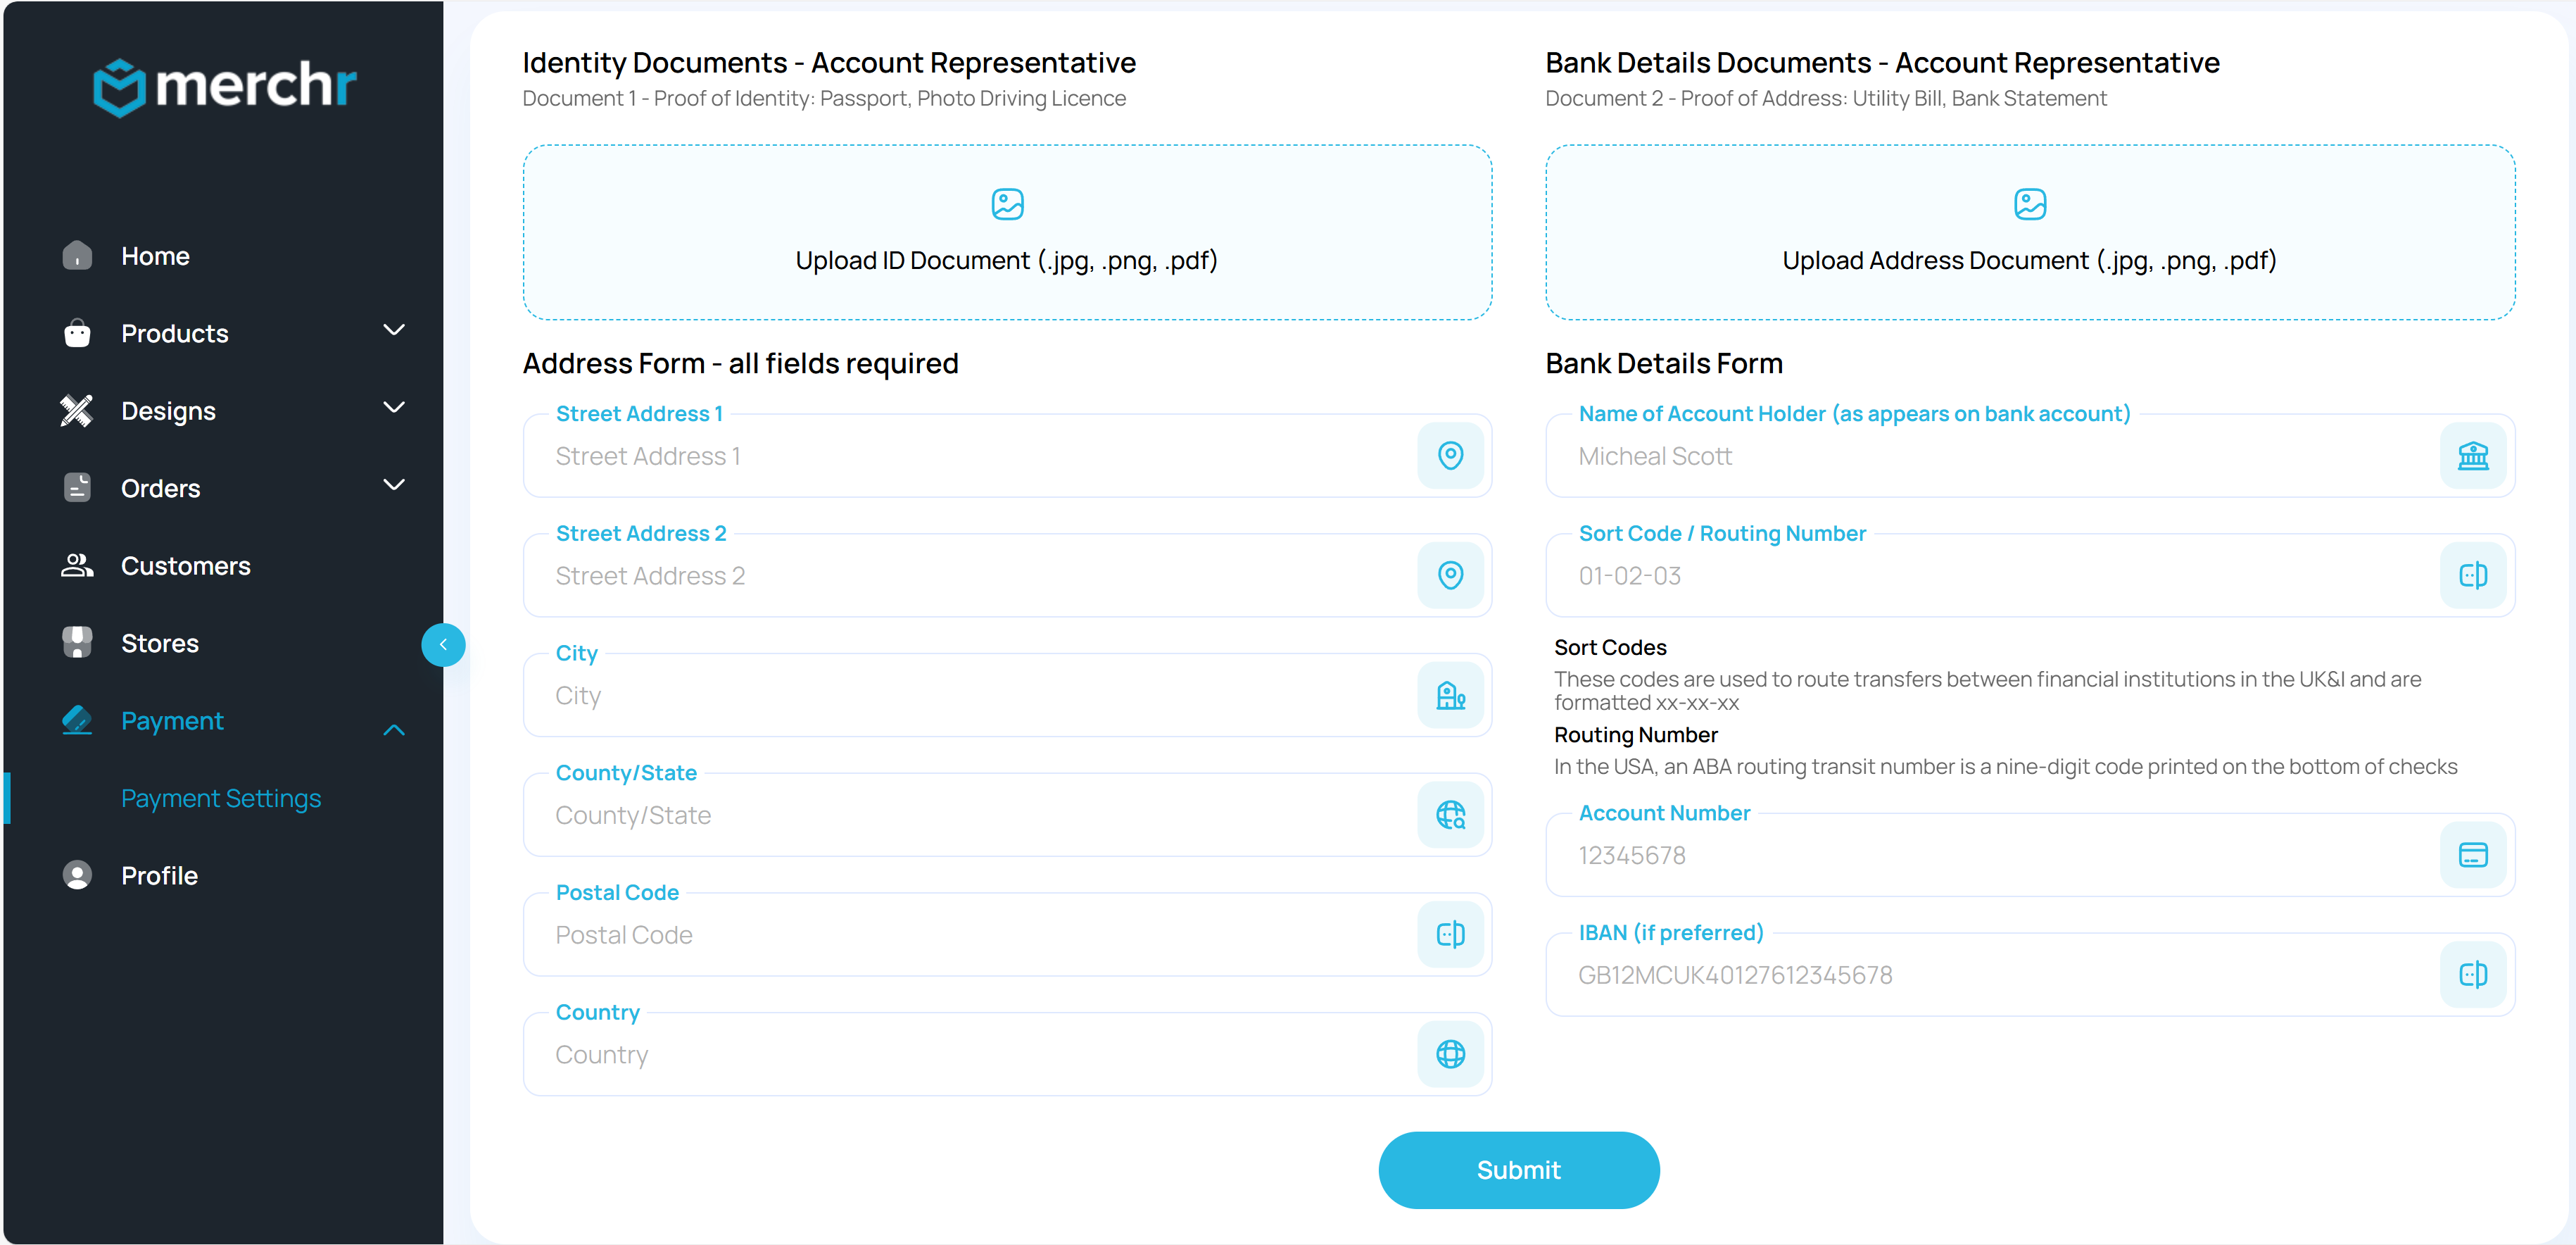This screenshot has height=1245, width=2576.
Task: Expand the Orders submenu arrow
Action: 394,485
